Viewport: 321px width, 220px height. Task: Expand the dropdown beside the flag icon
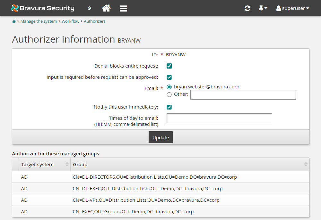[266, 8]
